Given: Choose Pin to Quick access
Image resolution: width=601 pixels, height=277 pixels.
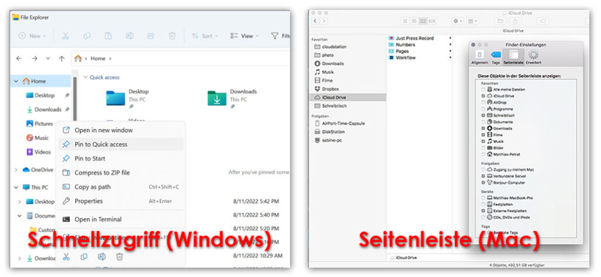Looking at the screenshot, I should [x=100, y=144].
